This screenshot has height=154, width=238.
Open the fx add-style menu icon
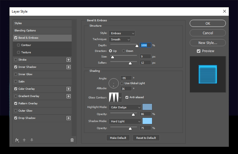(17, 140)
